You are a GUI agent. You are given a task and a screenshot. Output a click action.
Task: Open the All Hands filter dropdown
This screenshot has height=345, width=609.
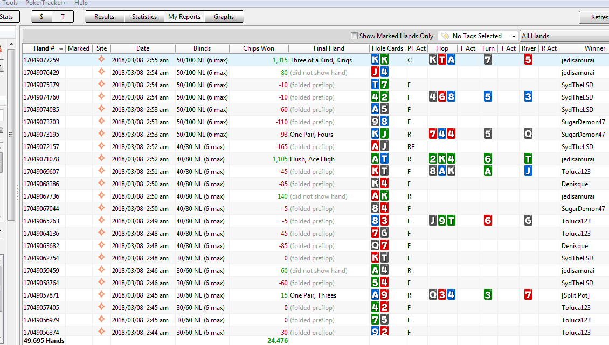[x=564, y=36]
